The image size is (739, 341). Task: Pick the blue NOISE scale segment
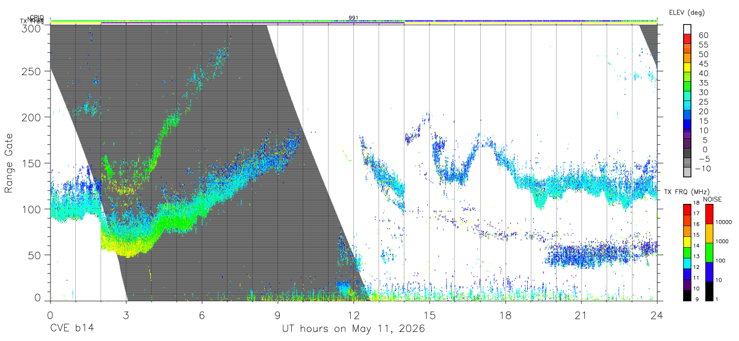[x=709, y=271]
